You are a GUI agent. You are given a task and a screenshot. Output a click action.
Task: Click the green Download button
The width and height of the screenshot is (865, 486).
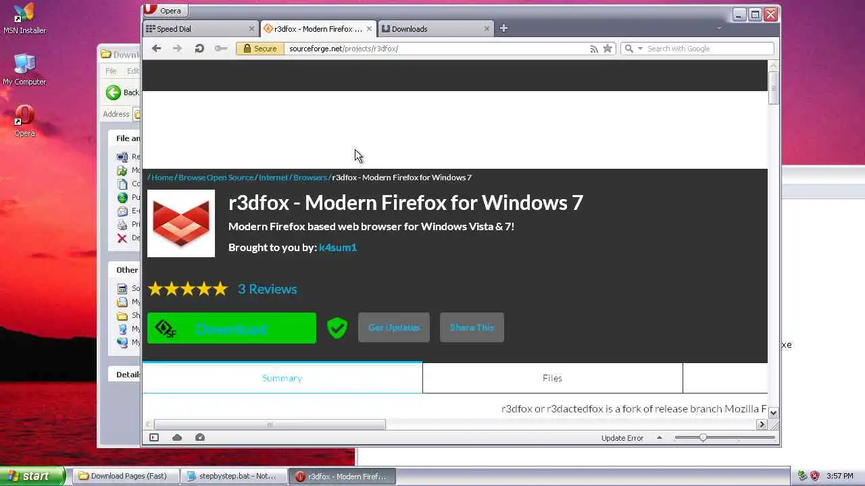point(232,328)
